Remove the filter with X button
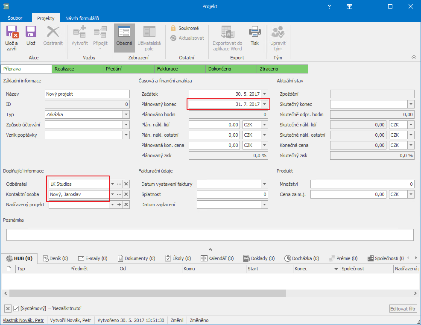 (8, 308)
